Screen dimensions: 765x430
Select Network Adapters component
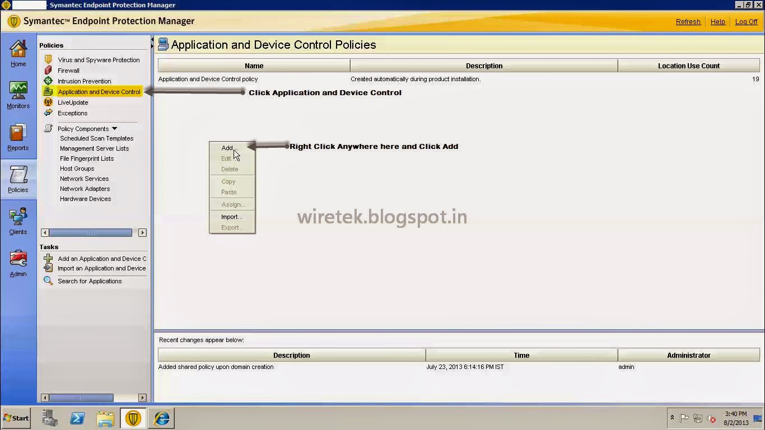(x=85, y=189)
